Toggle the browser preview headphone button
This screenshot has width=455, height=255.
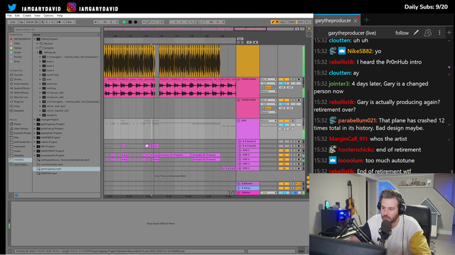[x=16, y=195]
